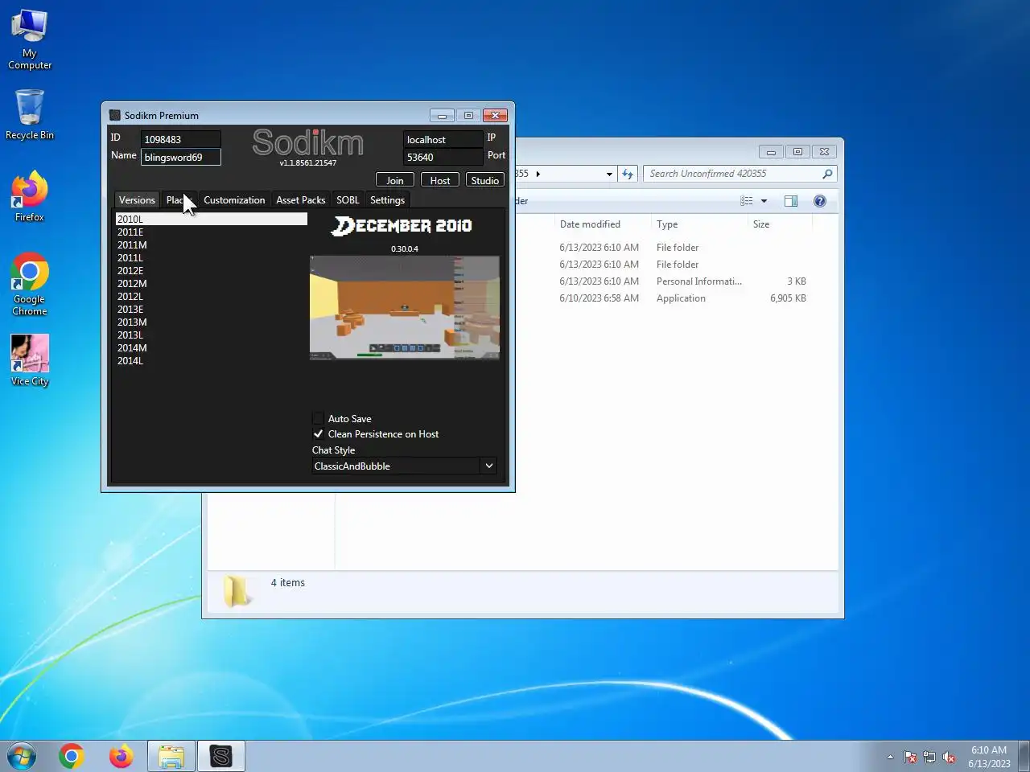Screen dimensions: 1030x772
Task: Expand the Explorer address bar history dropdown
Action: pos(609,174)
